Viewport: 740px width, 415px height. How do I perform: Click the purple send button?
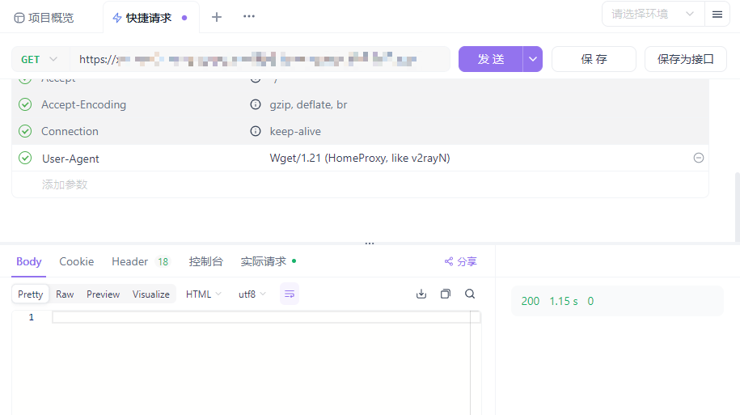point(491,59)
